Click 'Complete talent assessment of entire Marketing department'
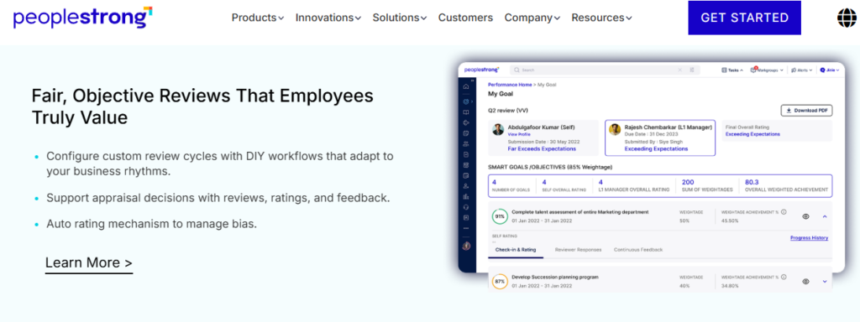 point(579,211)
